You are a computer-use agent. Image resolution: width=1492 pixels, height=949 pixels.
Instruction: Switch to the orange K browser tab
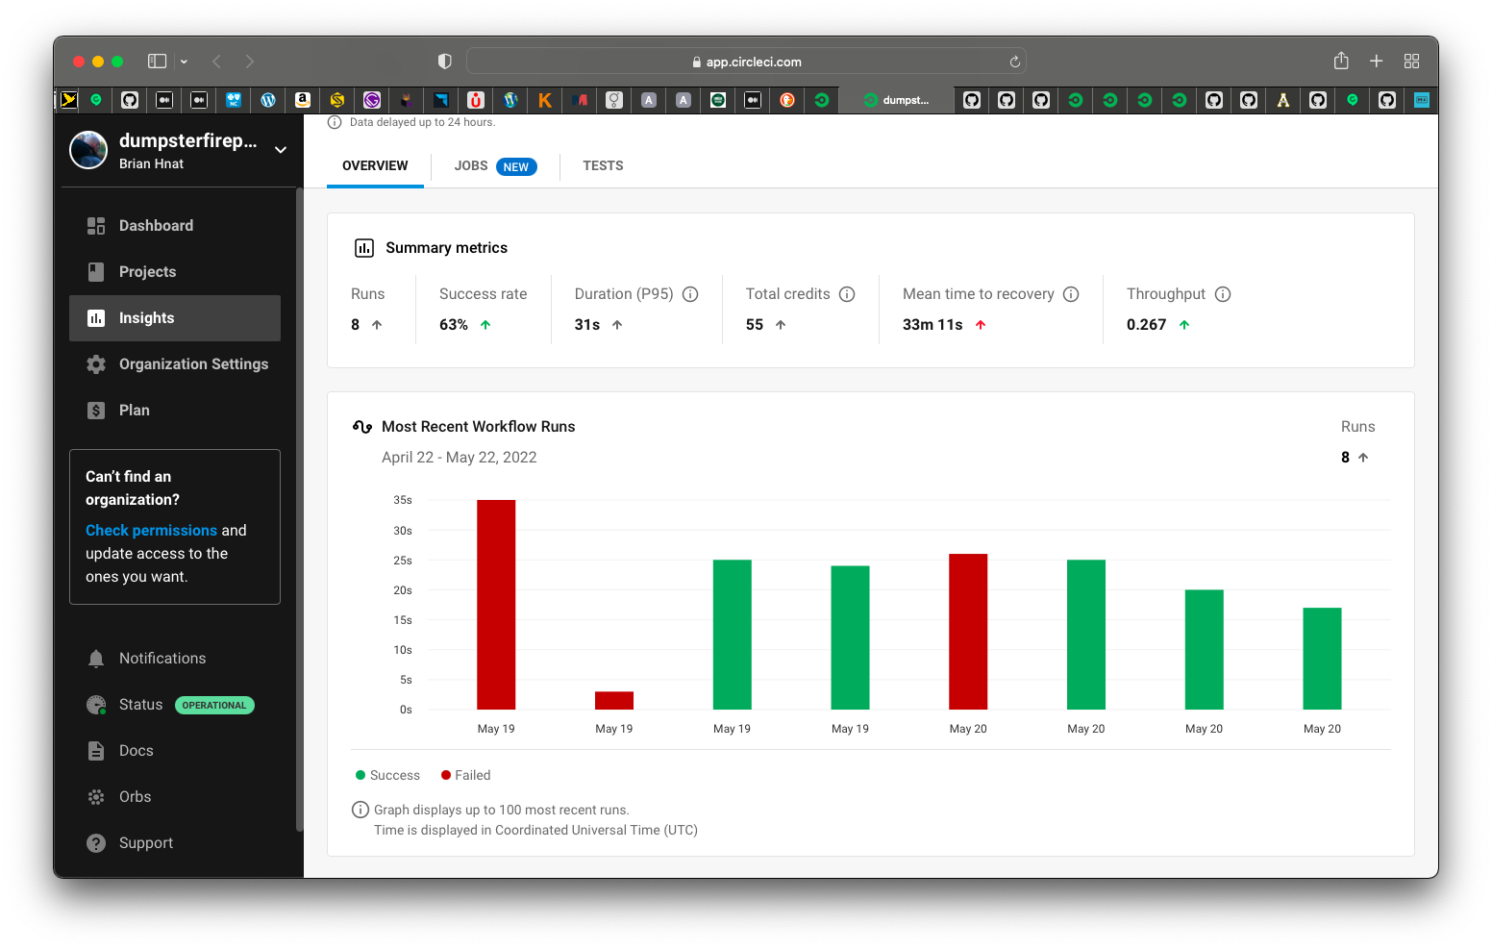(x=545, y=100)
